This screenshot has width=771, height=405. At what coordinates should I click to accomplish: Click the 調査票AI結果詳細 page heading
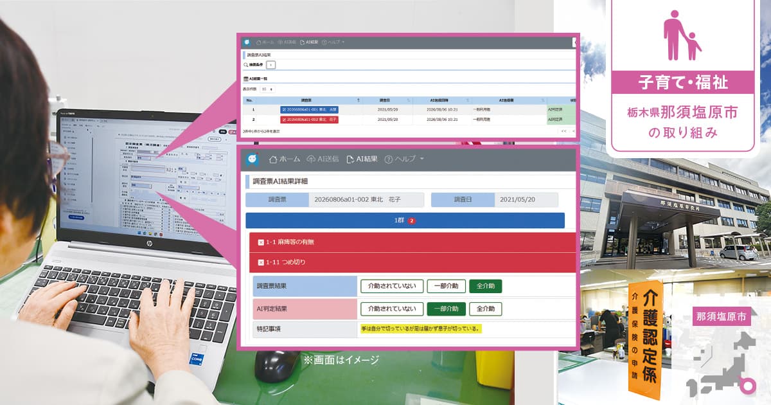(279, 183)
